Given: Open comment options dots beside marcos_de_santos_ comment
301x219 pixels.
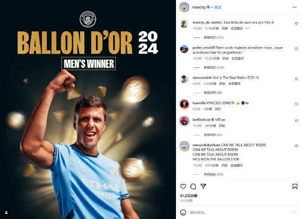Looking at the screenshot, I should (x=247, y=28).
